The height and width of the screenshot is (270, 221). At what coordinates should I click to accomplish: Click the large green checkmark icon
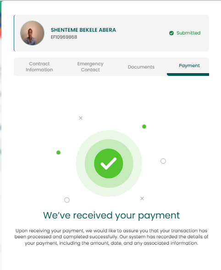109,163
